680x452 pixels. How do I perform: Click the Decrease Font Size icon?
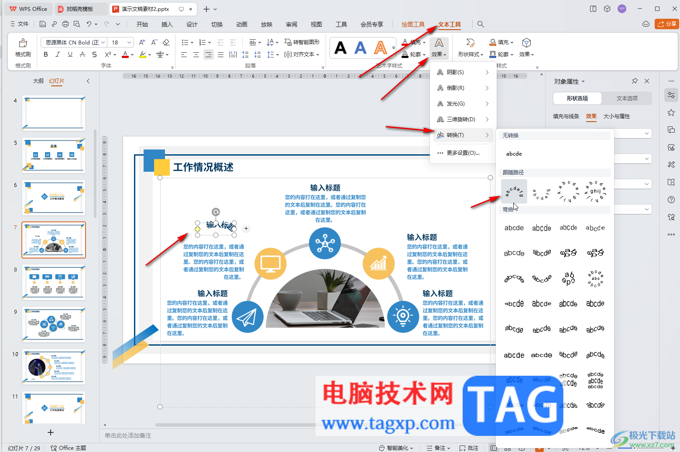(x=154, y=42)
